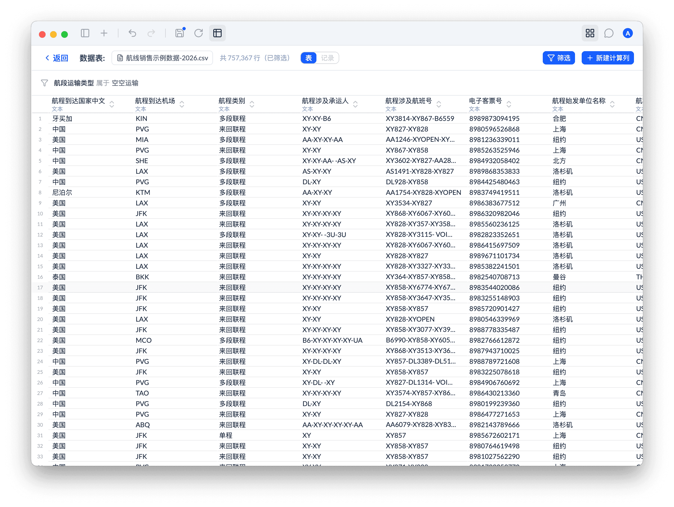This screenshot has height=507, width=674.
Task: Click the redo arrow icon
Action: [x=151, y=33]
